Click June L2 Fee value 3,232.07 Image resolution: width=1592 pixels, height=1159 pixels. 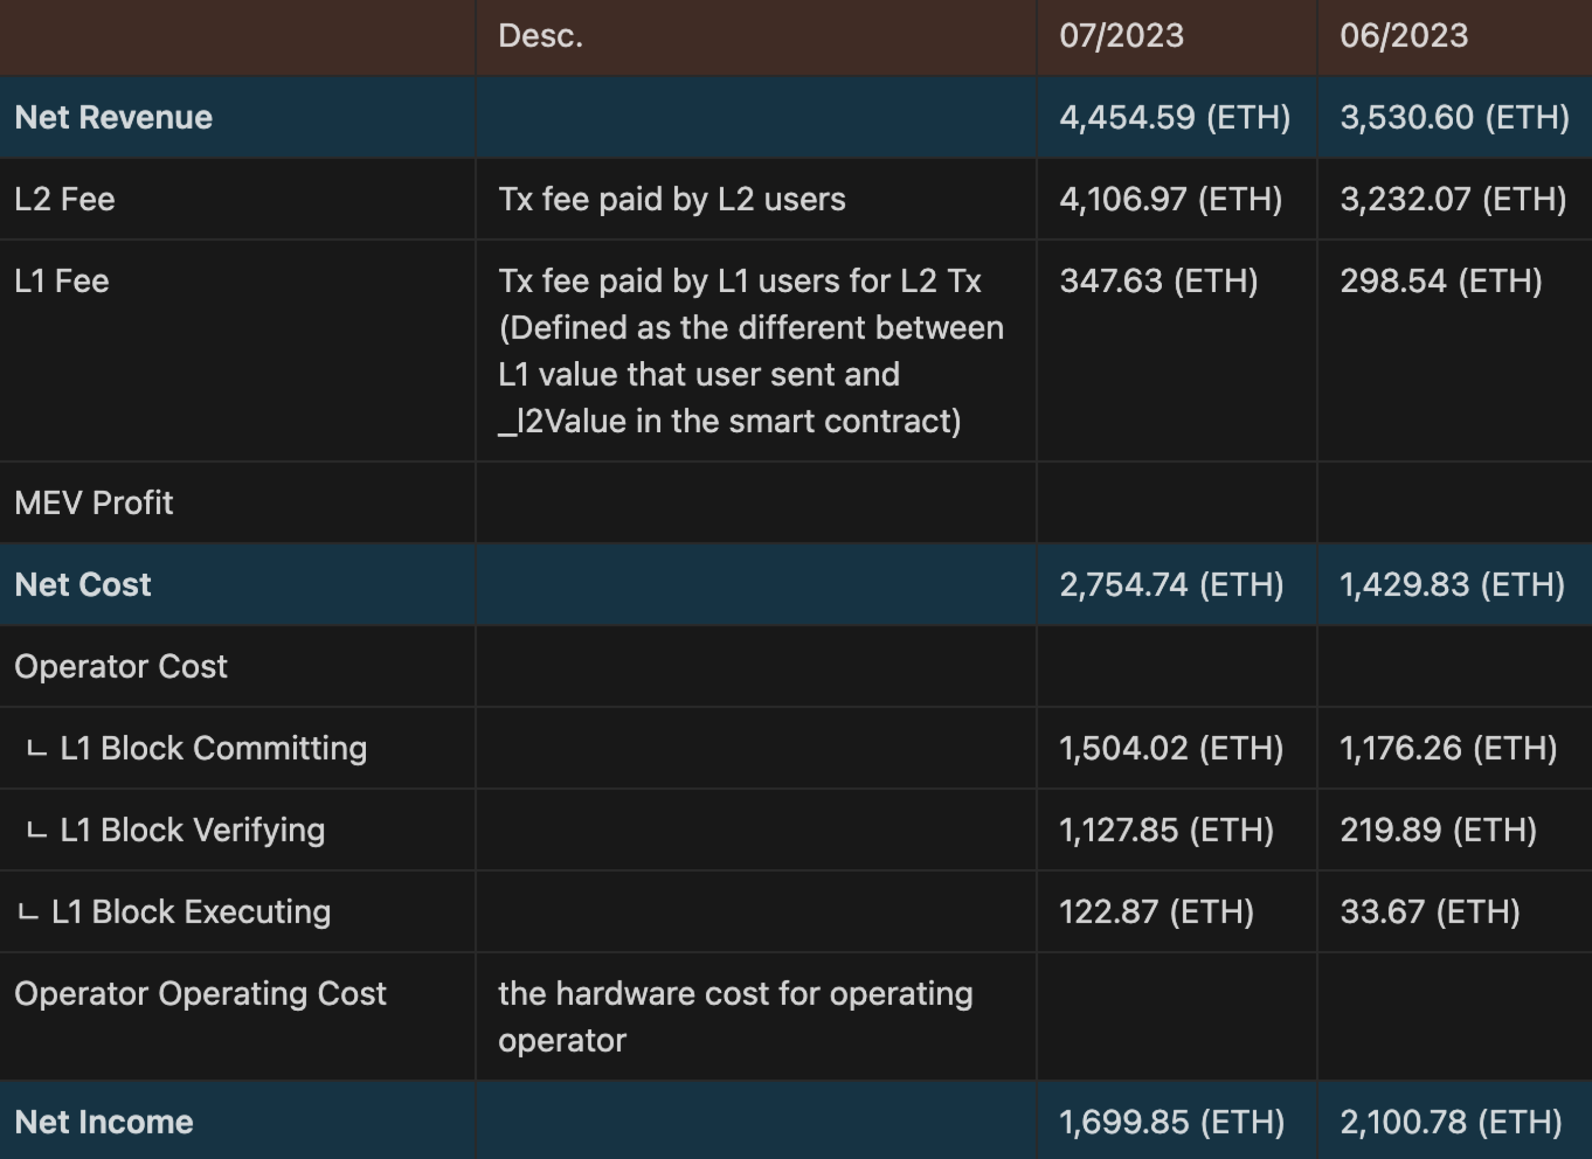[1452, 199]
